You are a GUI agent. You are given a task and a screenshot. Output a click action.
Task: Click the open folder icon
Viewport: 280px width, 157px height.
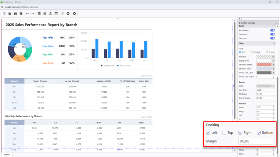(x=10, y=14)
